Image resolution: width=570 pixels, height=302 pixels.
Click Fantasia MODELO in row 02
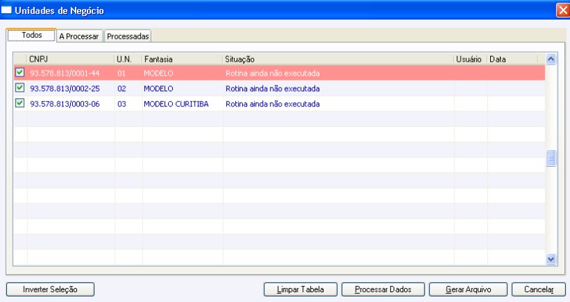click(x=158, y=88)
